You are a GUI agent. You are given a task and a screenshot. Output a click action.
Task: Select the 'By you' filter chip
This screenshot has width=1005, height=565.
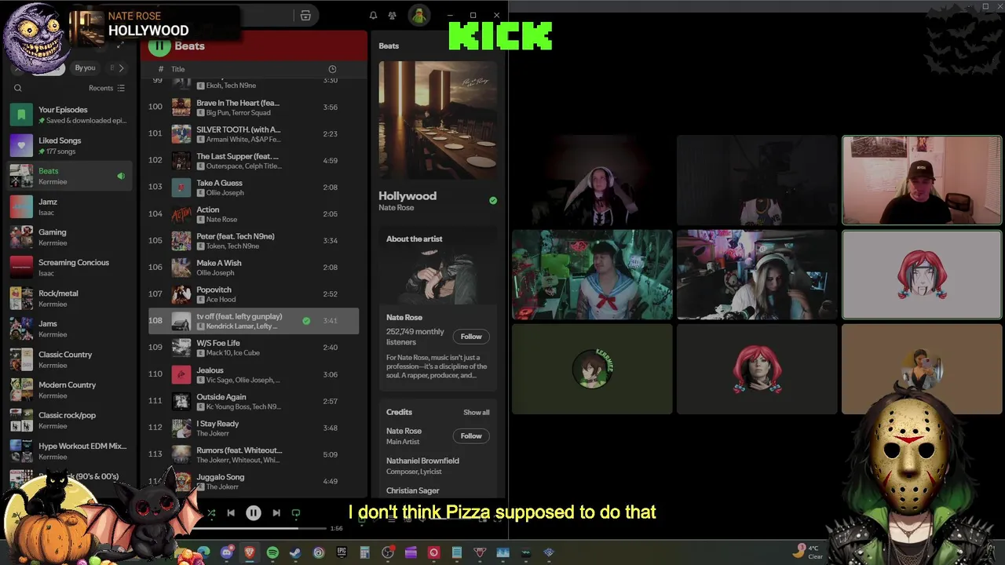(85, 68)
